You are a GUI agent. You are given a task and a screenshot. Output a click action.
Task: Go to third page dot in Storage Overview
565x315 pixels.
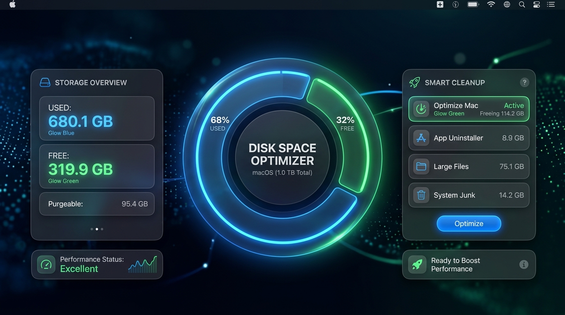pos(102,229)
